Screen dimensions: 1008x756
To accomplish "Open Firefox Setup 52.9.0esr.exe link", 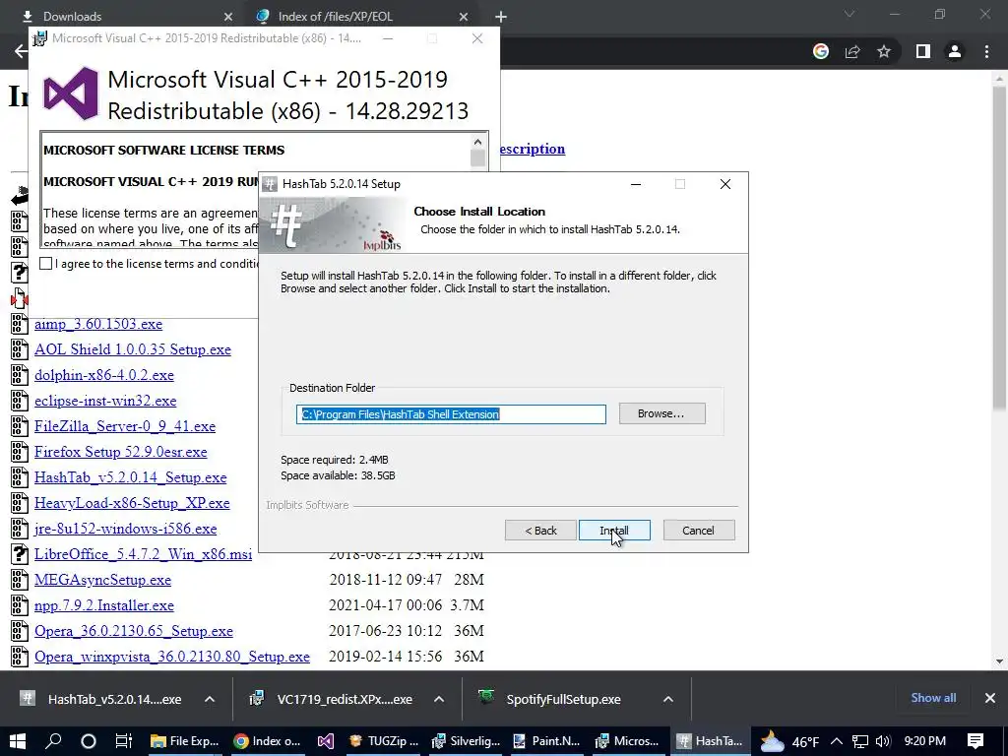I will click(x=121, y=452).
